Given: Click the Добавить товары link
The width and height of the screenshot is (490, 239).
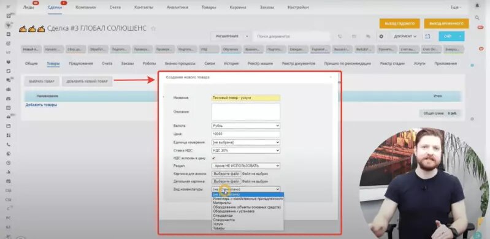Looking at the screenshot, I should point(41,105).
